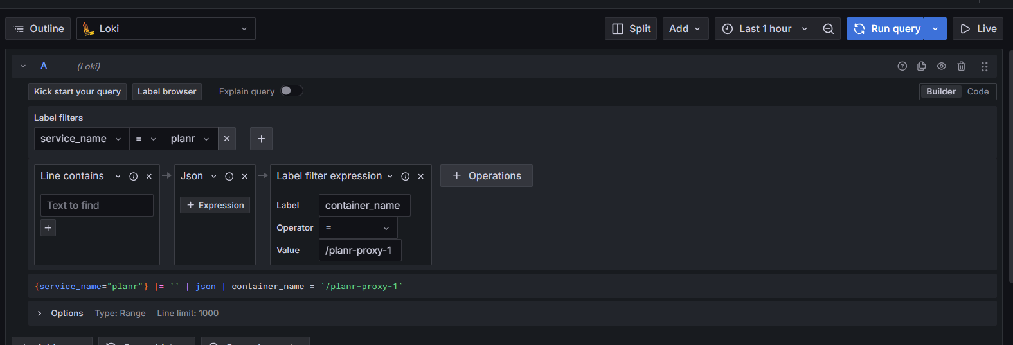Click info icon on Line contains operation
This screenshot has width=1013, height=345.
[133, 177]
